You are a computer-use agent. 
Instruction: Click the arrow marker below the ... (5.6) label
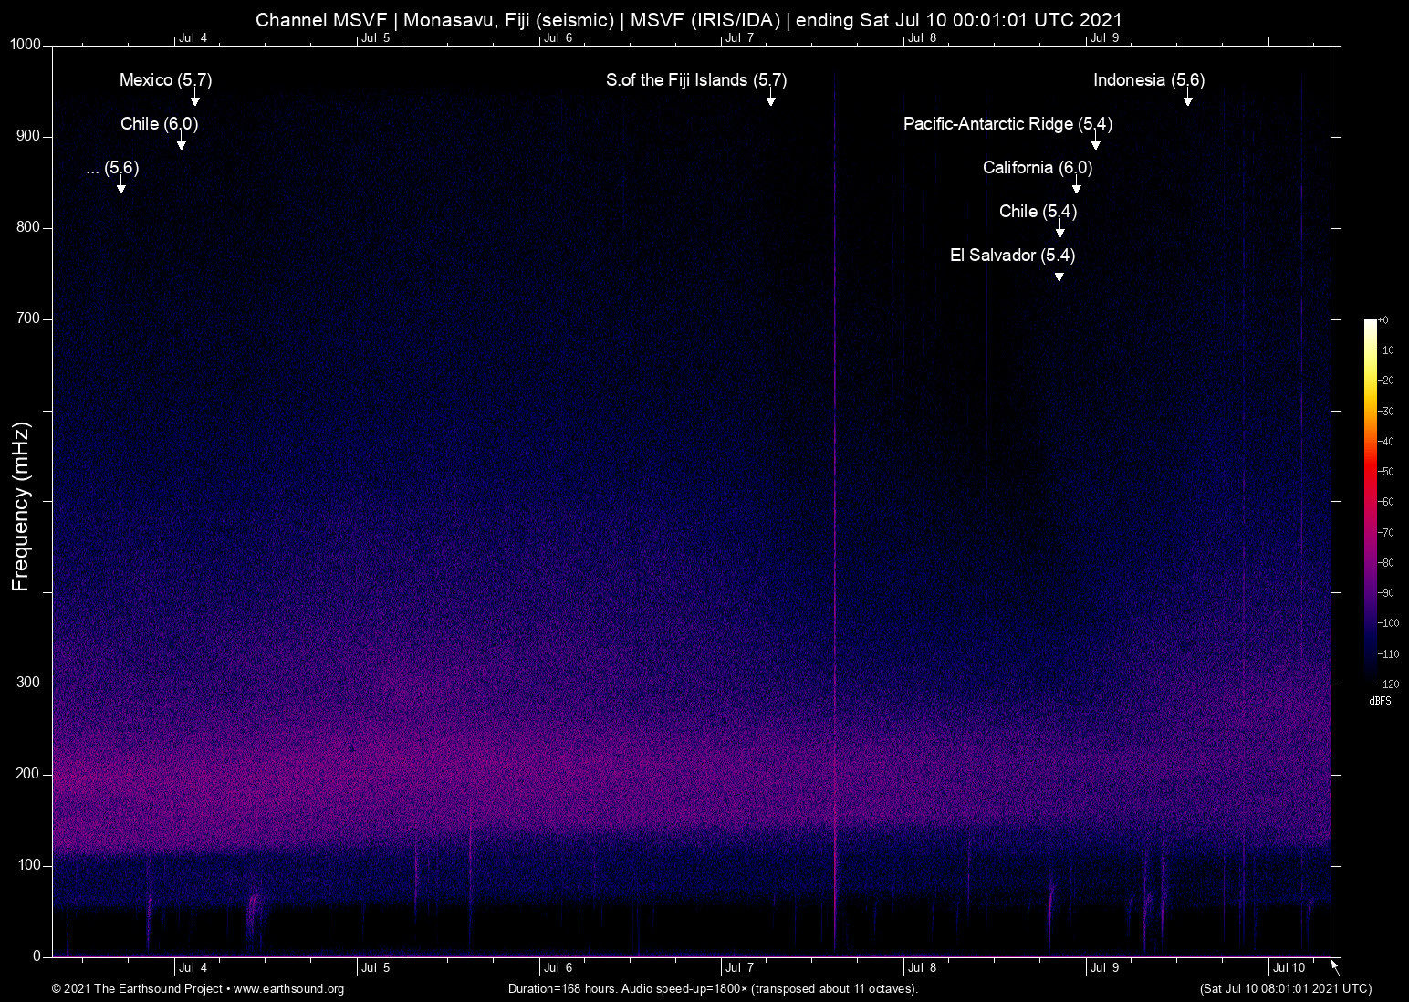point(120,187)
